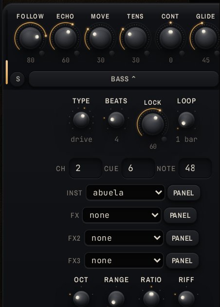Screen dimensions: 220x307
Task: Click the small dot below MOVE knob
Action: coord(111,53)
